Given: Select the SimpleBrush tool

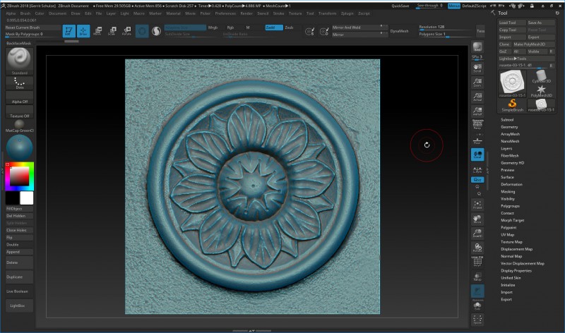Looking at the screenshot, I should point(513,106).
